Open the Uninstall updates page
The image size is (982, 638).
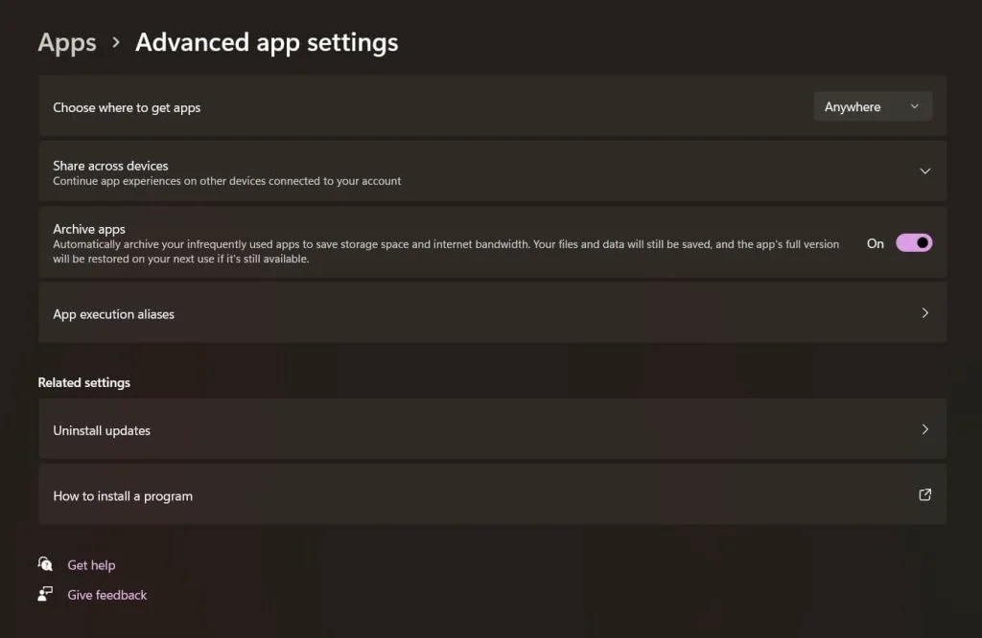[491, 429]
